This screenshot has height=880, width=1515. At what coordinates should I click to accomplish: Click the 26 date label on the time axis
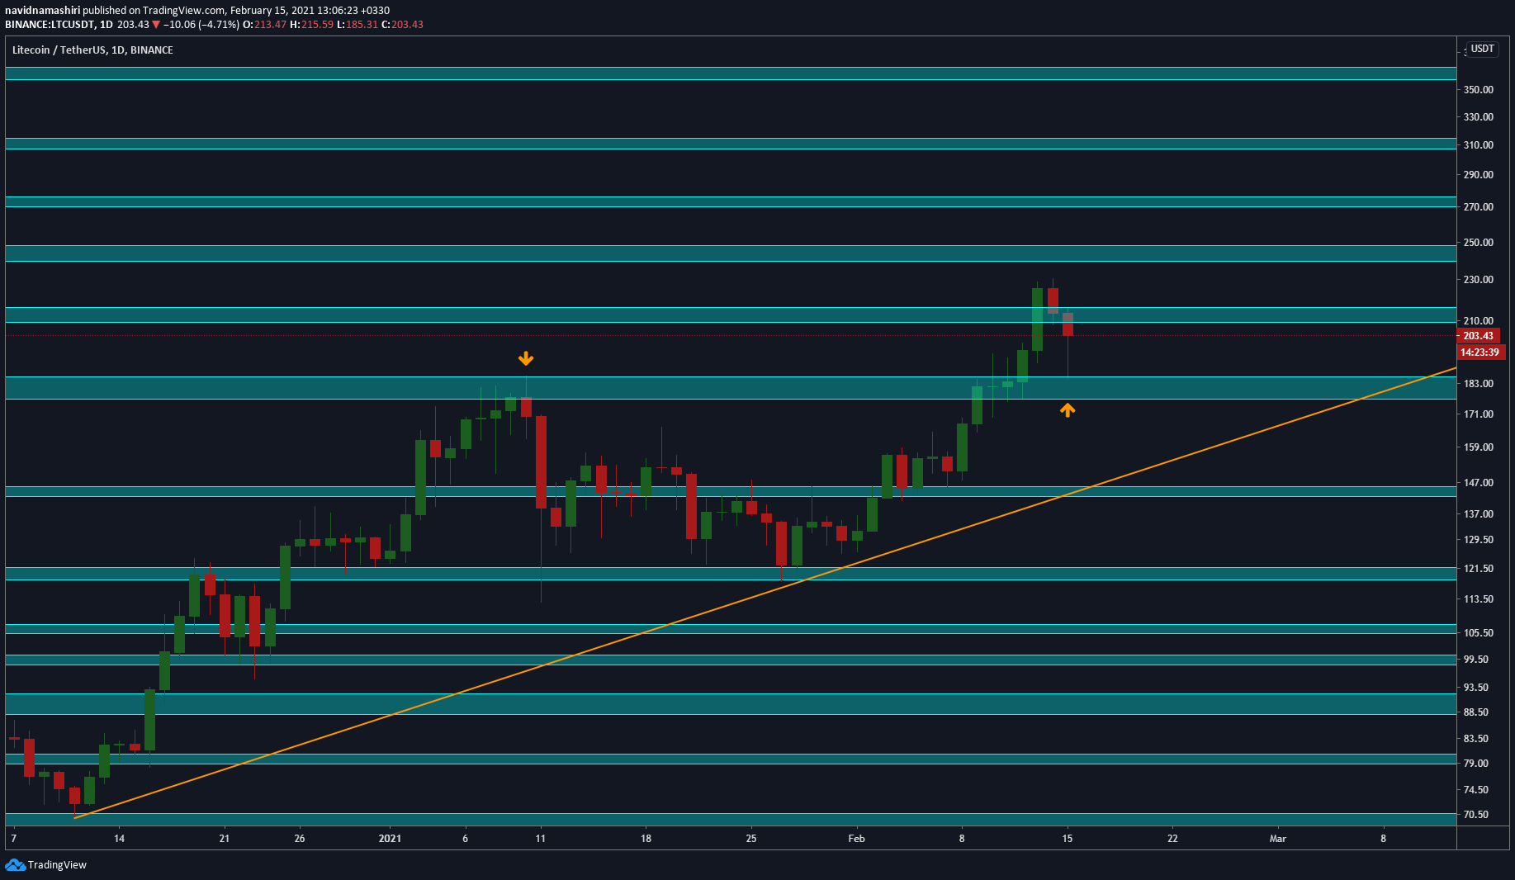point(300,839)
